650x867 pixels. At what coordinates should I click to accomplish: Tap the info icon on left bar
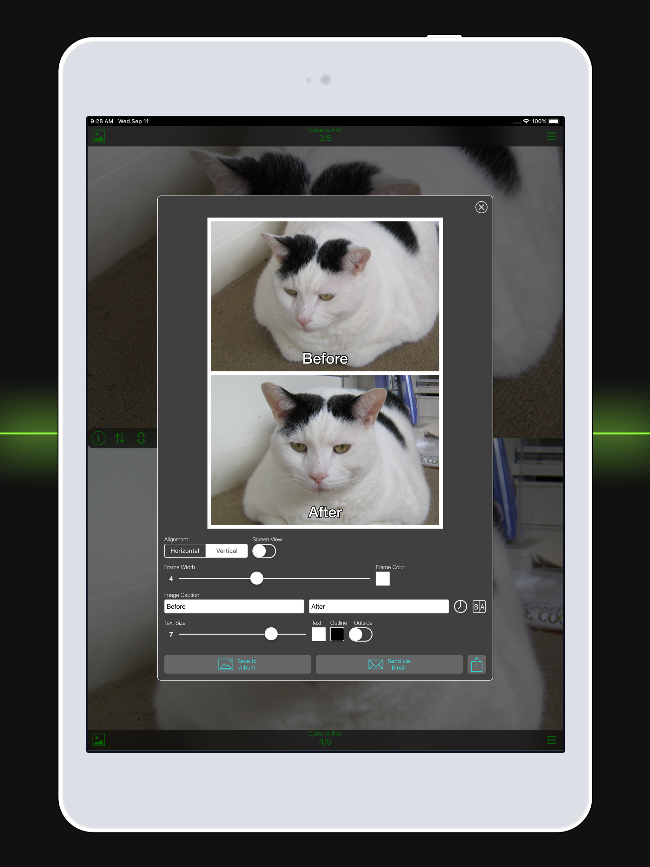[98, 438]
